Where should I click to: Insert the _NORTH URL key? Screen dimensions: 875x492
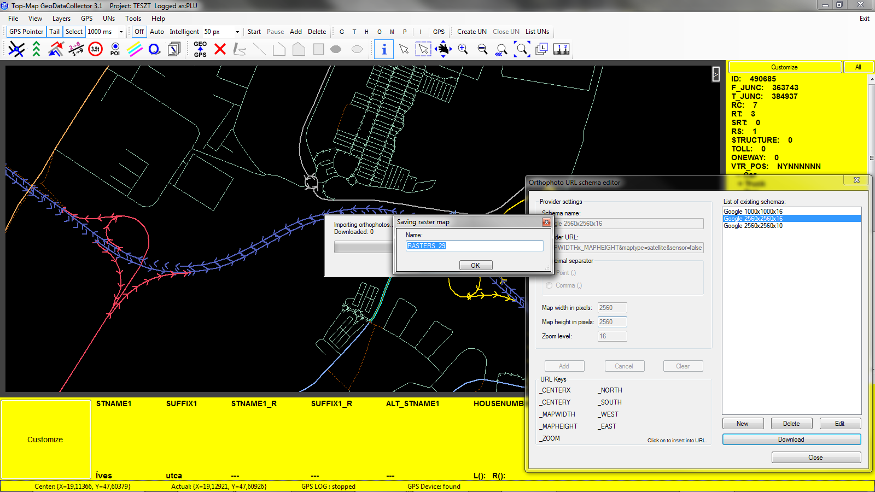pos(610,390)
